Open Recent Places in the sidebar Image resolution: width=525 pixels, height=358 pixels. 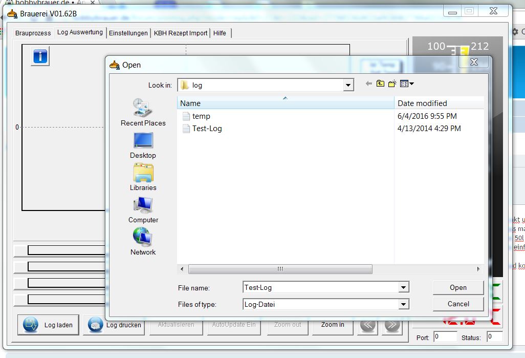pyautogui.click(x=143, y=112)
